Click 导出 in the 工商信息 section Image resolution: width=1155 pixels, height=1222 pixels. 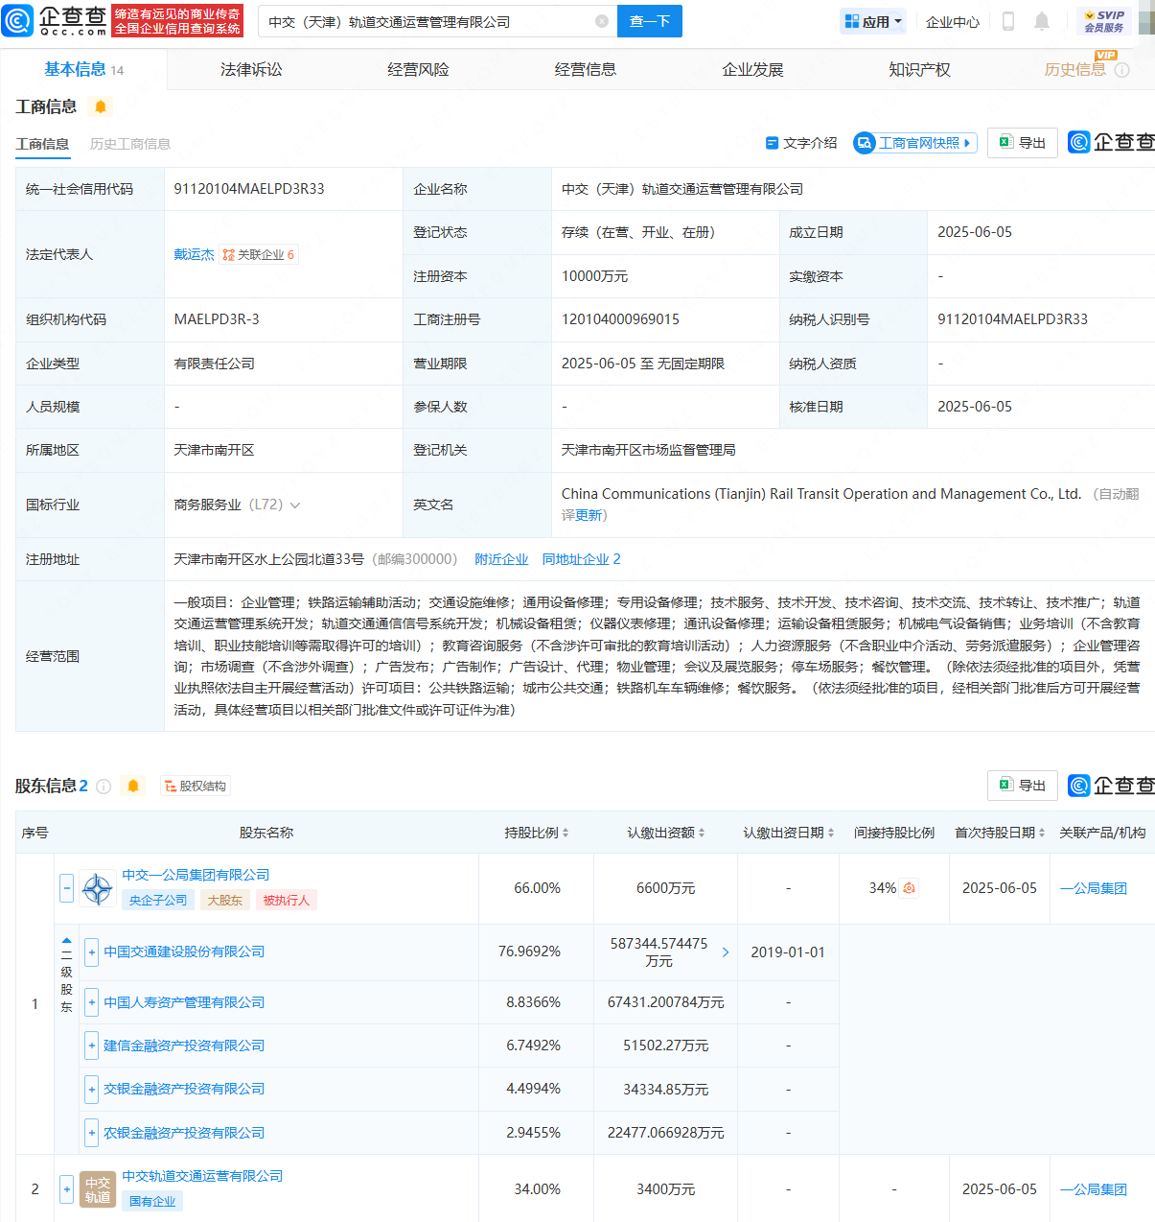tap(1023, 143)
